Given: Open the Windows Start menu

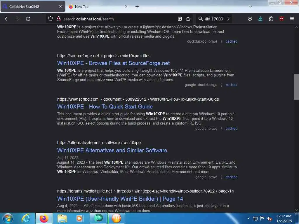Looking at the screenshot, I should click(x=8, y=218).
